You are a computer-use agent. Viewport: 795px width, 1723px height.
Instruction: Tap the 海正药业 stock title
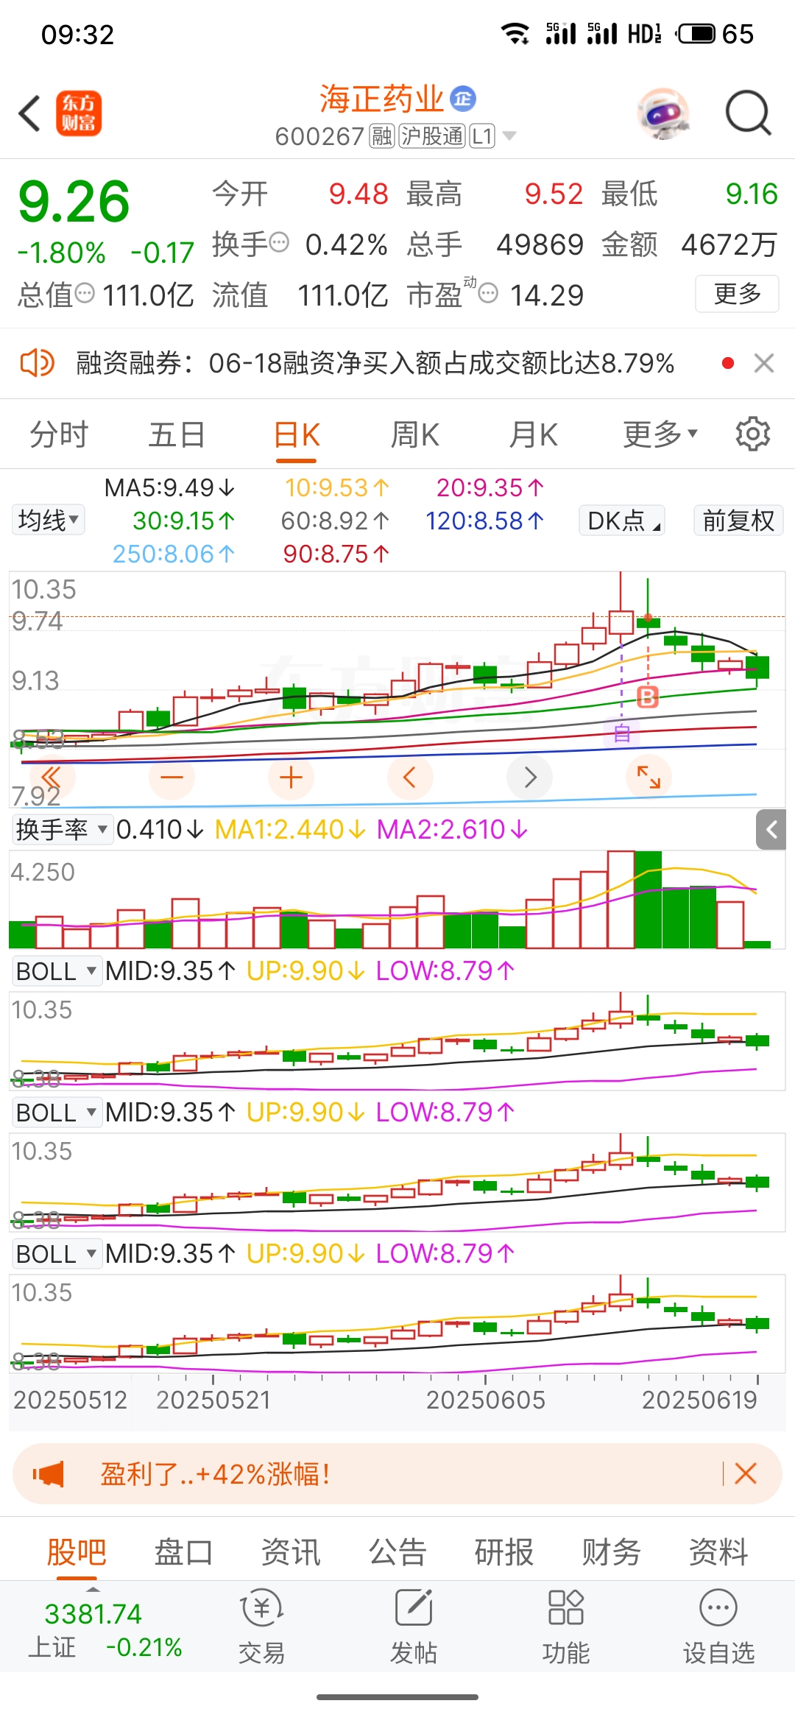click(x=381, y=99)
